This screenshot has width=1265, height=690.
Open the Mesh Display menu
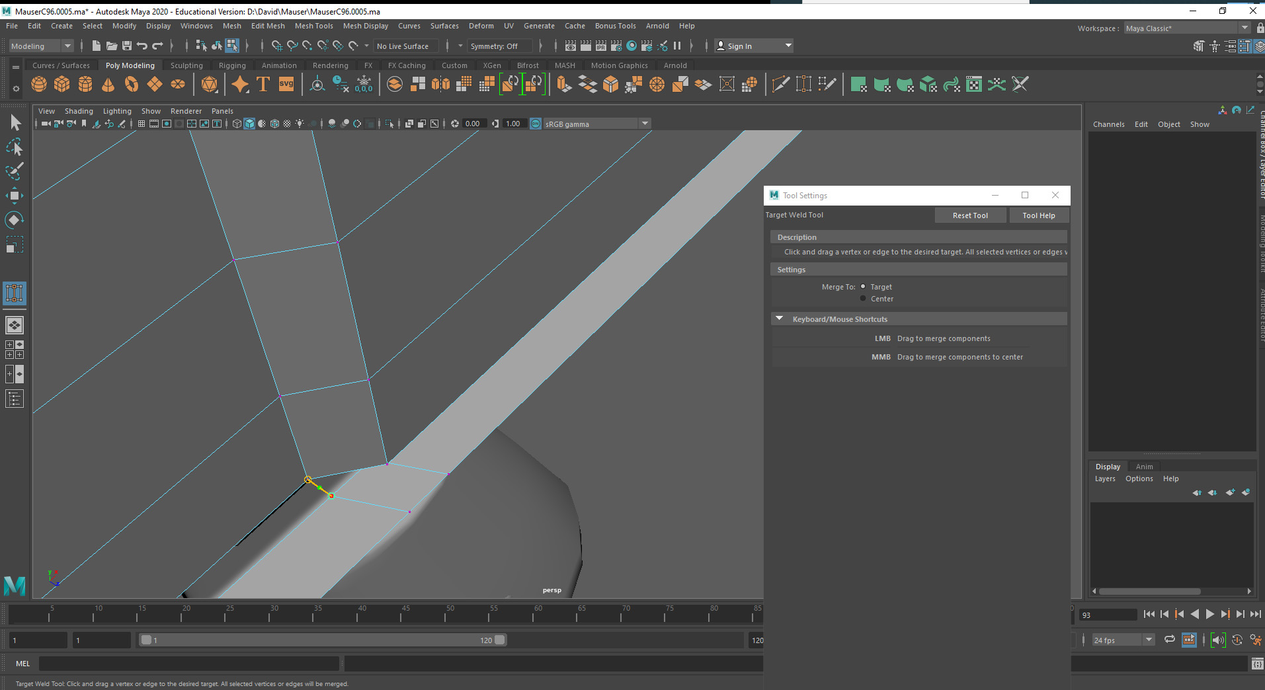(365, 26)
